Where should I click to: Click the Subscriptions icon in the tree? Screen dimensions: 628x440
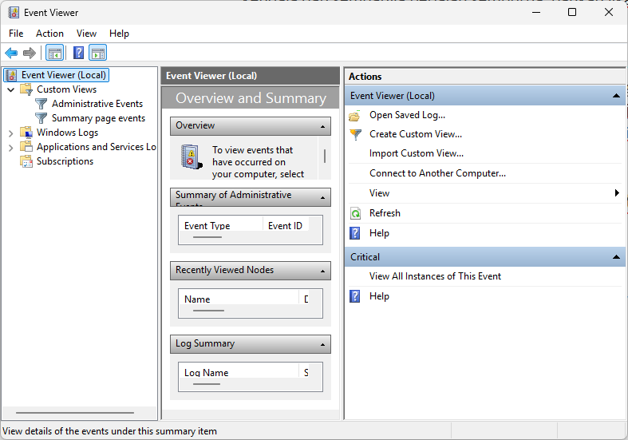26,161
